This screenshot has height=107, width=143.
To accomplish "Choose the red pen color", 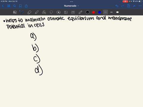I will coord(94,12).
